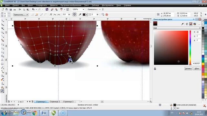Select the Pick tool in toolbox
This screenshot has width=207, height=116.
[2, 21]
